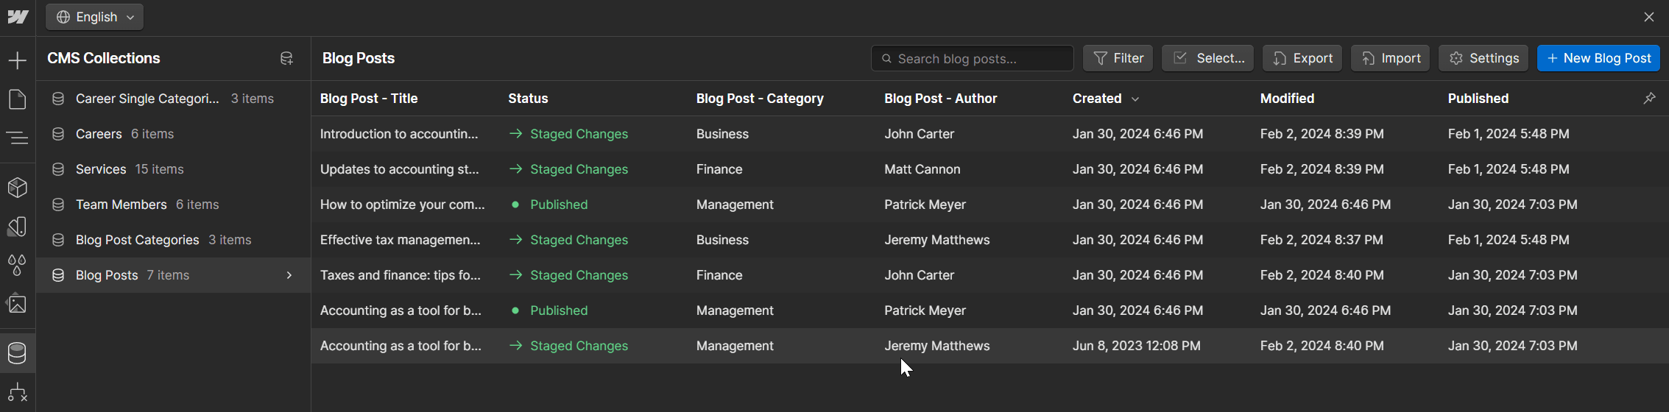Open the Navigator panel
The height and width of the screenshot is (412, 1669).
(x=18, y=138)
